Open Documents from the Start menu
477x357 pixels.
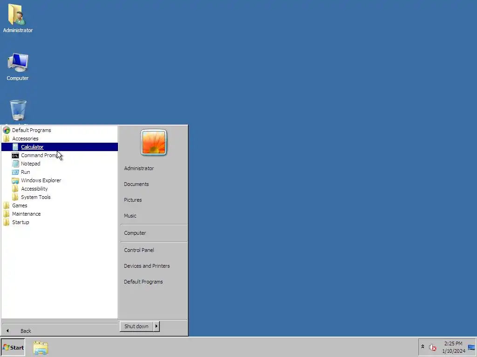pyautogui.click(x=136, y=184)
